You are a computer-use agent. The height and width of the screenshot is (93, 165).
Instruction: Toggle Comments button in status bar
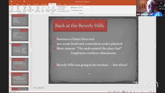(x=117, y=92)
